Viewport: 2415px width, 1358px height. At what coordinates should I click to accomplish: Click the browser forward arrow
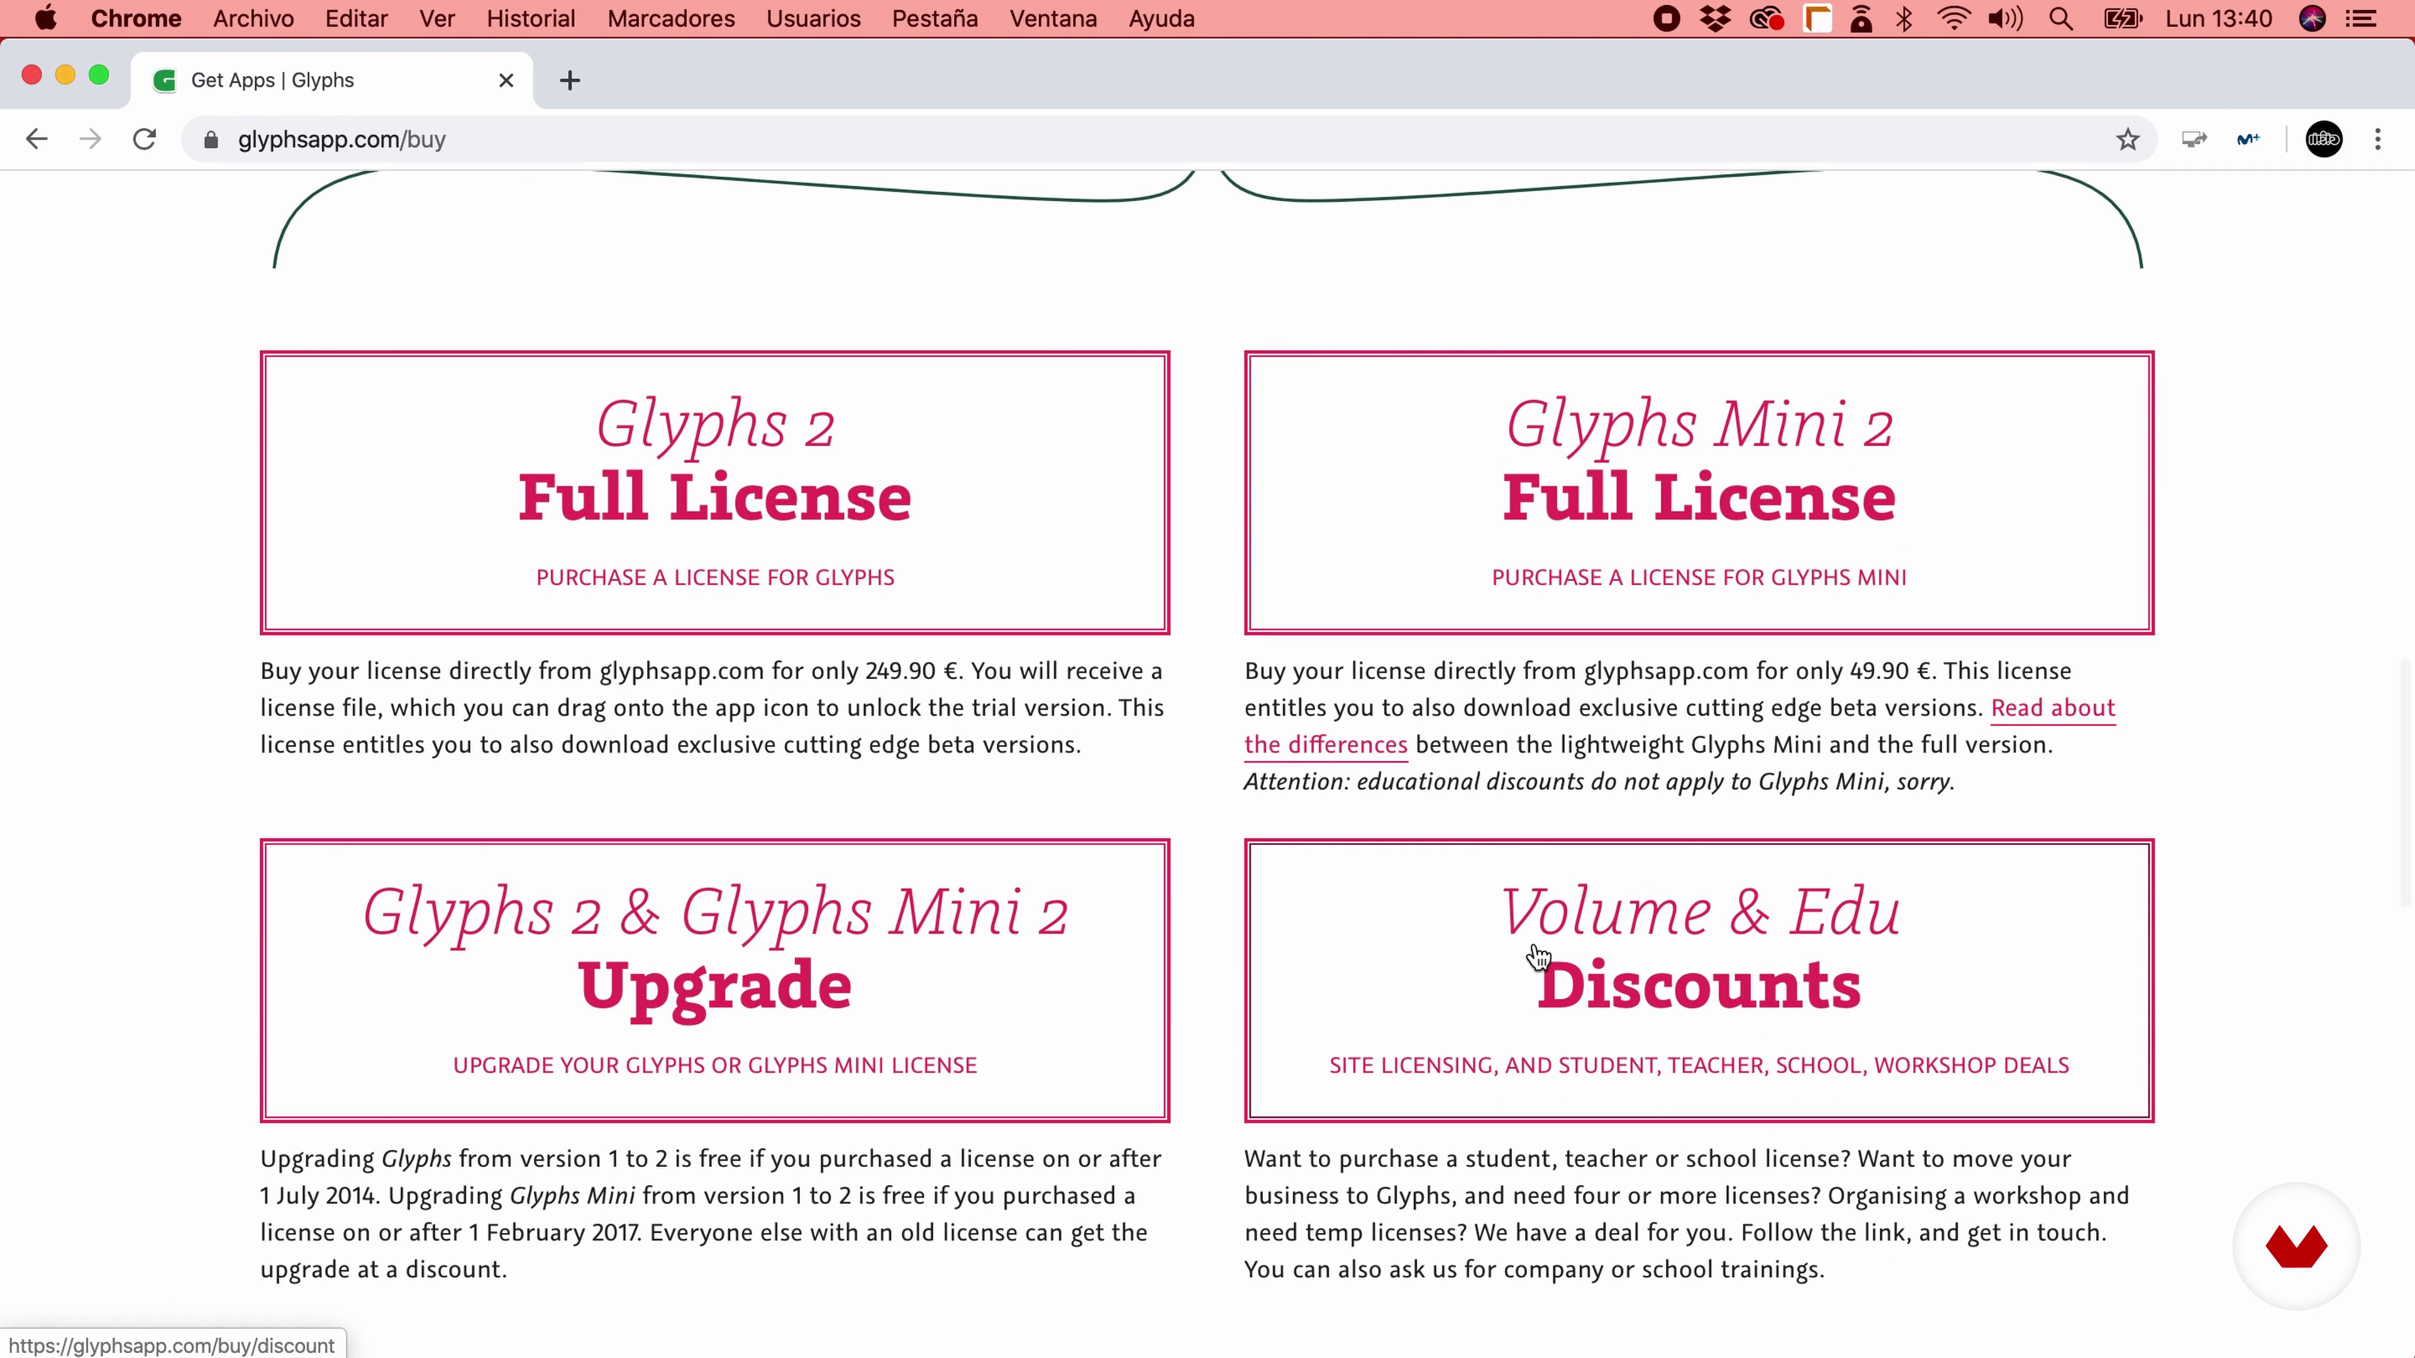coord(90,140)
